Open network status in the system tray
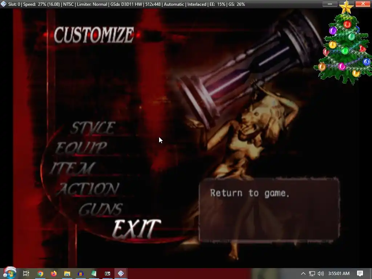This screenshot has width=372, height=279. [312, 274]
